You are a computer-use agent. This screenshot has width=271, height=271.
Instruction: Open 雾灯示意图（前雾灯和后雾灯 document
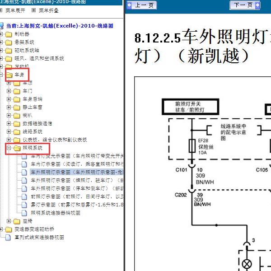click(77, 205)
